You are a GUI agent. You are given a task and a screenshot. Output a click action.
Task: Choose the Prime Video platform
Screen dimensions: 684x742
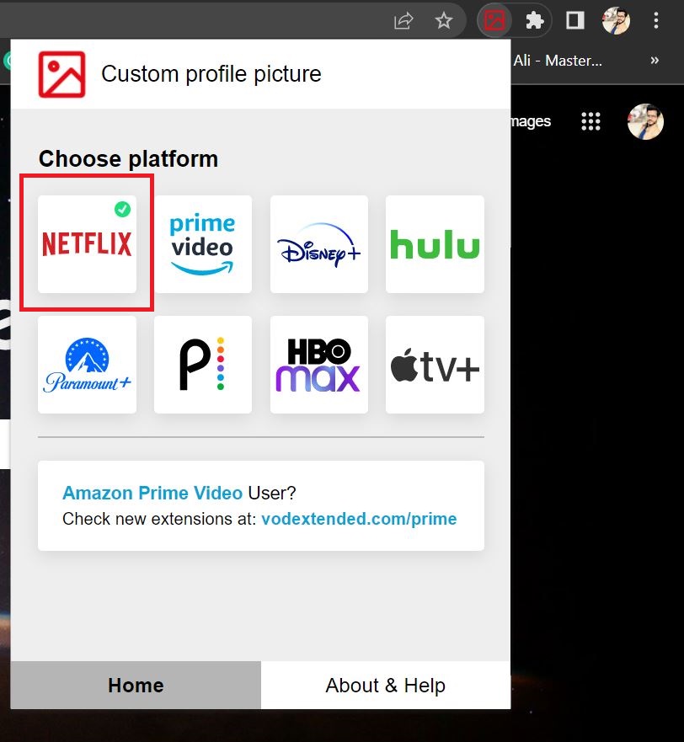coord(202,244)
